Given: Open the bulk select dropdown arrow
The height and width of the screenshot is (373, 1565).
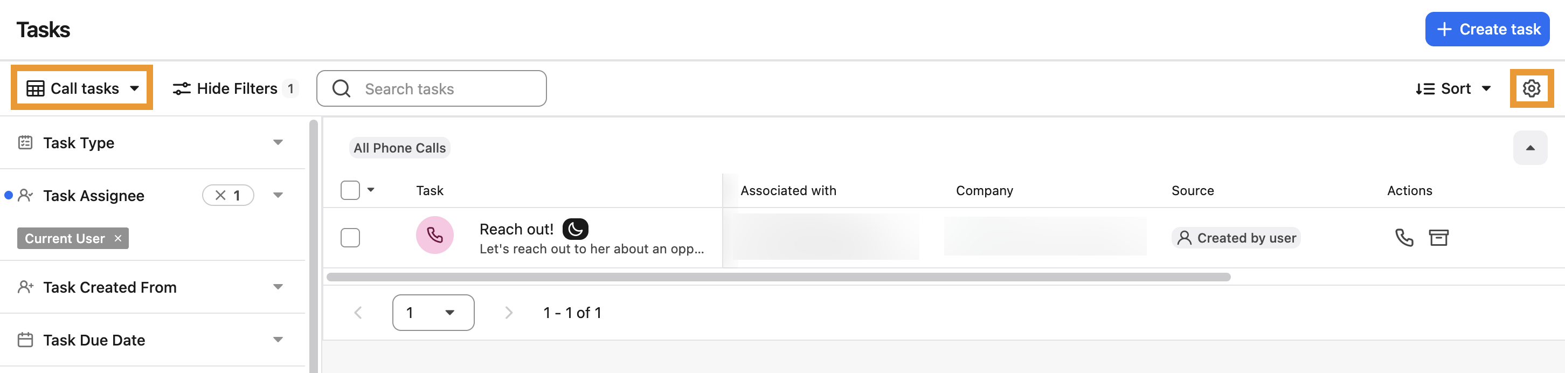Looking at the screenshot, I should [x=371, y=190].
